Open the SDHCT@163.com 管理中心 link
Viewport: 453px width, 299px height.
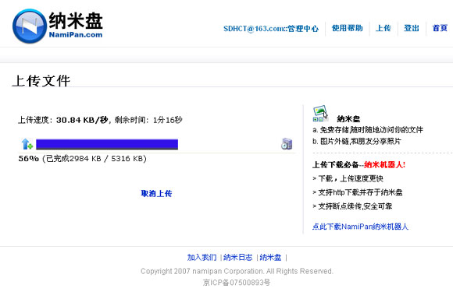click(x=271, y=29)
